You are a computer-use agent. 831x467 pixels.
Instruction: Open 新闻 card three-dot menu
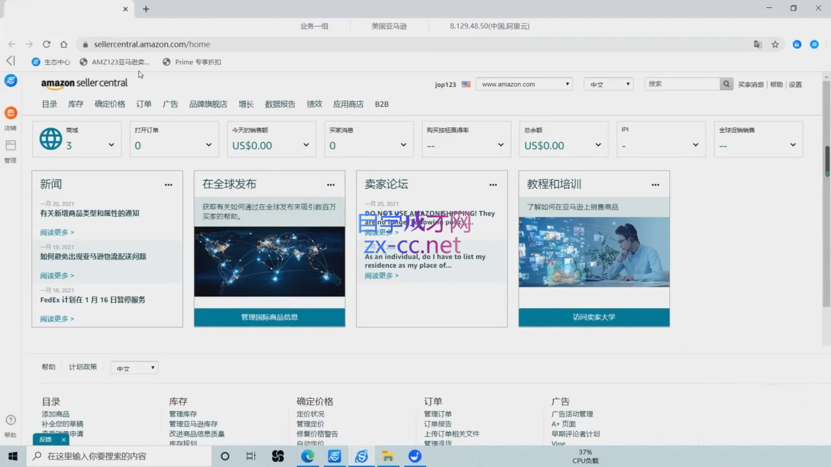[x=169, y=185]
